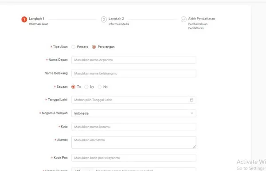The height and width of the screenshot is (171, 266).
Task: Click the Sapaan field label
Action: coord(62,87)
